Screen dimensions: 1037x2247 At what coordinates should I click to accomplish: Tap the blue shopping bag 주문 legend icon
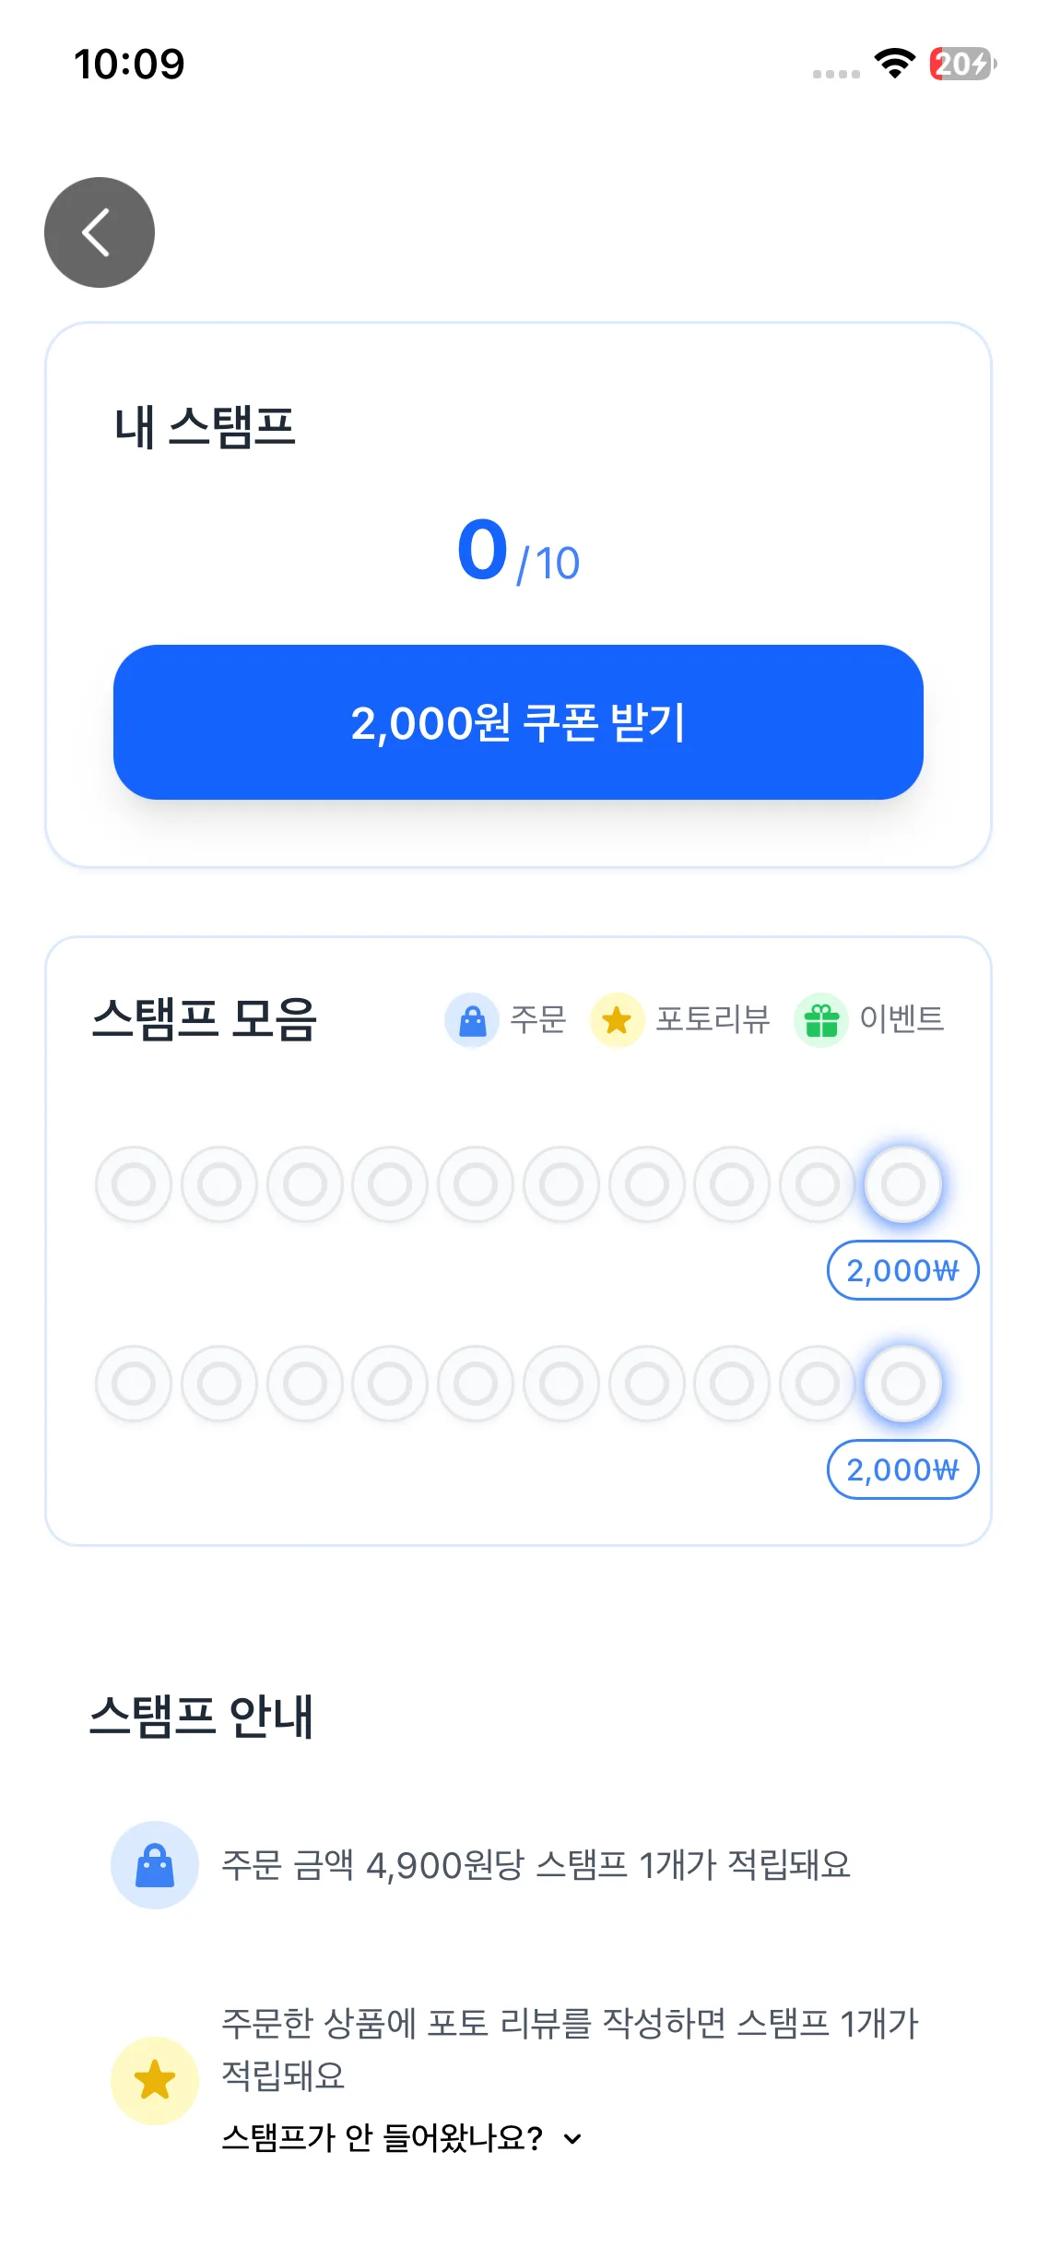click(x=472, y=1020)
